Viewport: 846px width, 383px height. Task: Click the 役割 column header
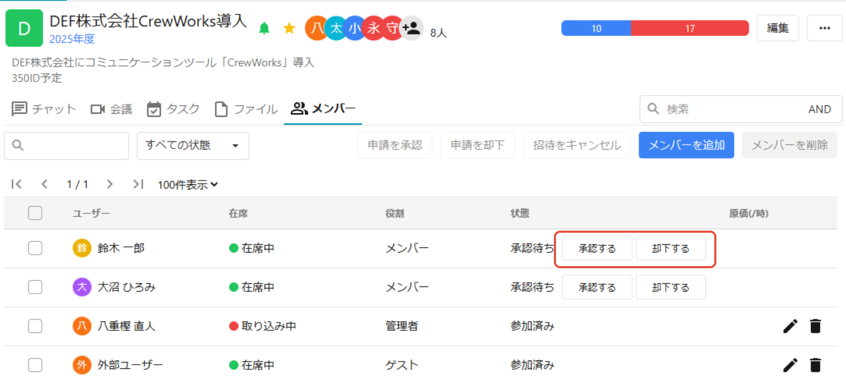tap(395, 213)
